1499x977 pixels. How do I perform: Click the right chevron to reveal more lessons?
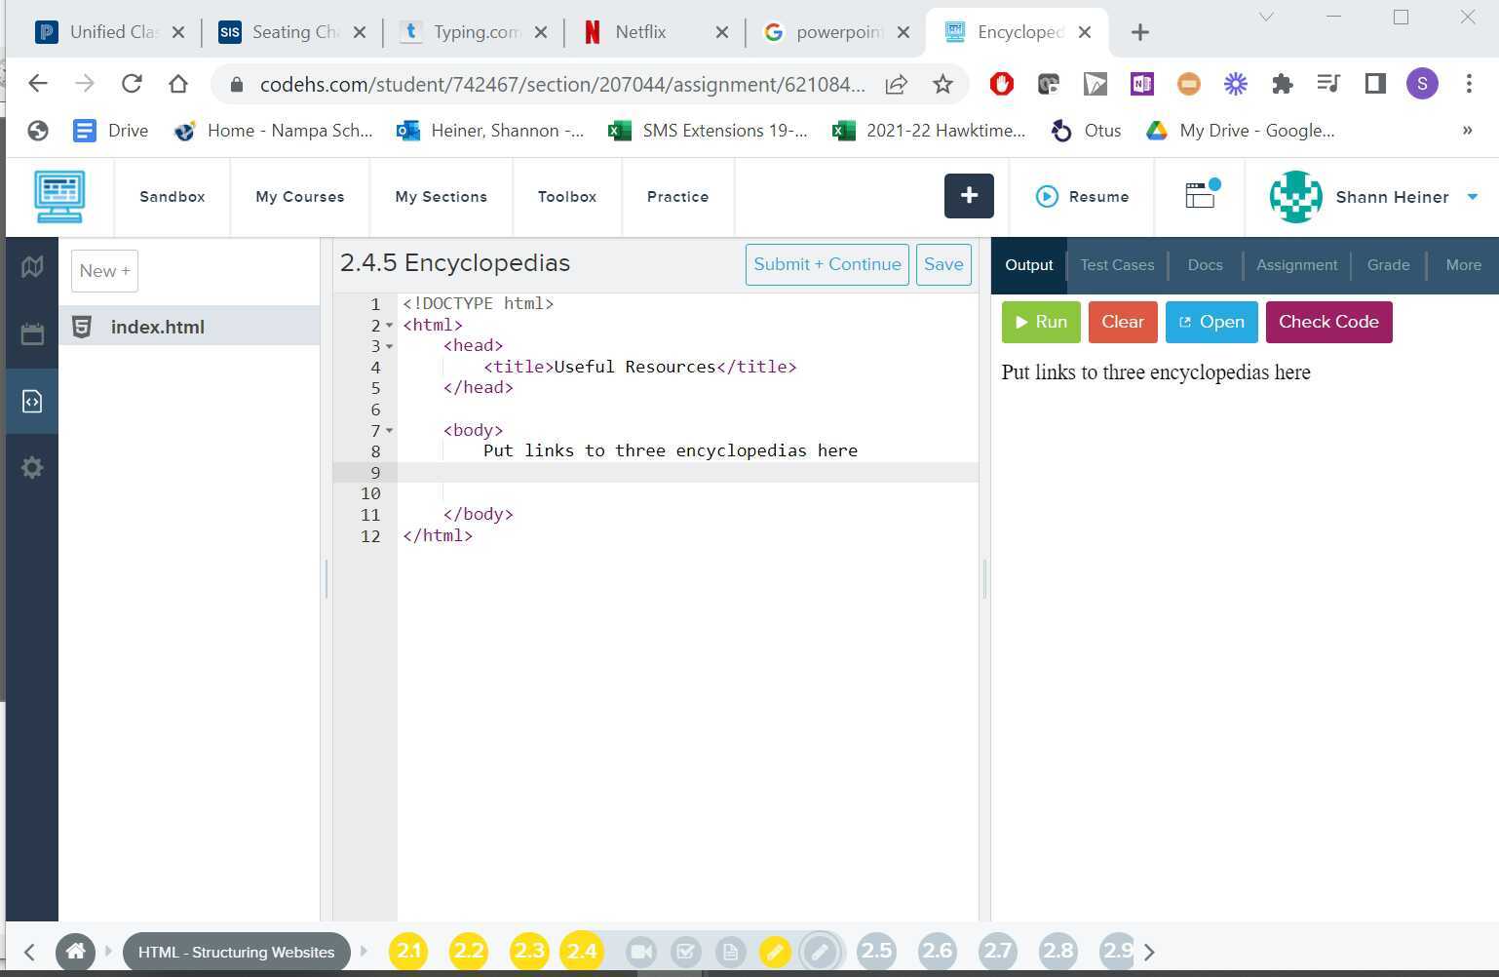coord(1149,952)
